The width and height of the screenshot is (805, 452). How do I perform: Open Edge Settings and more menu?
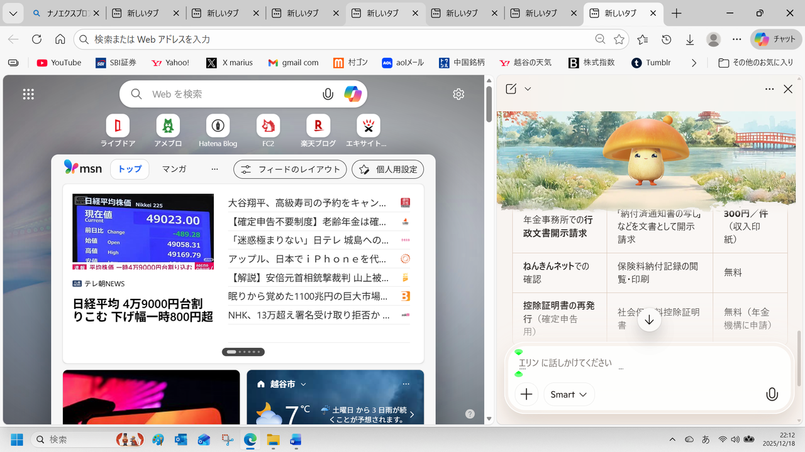737,39
